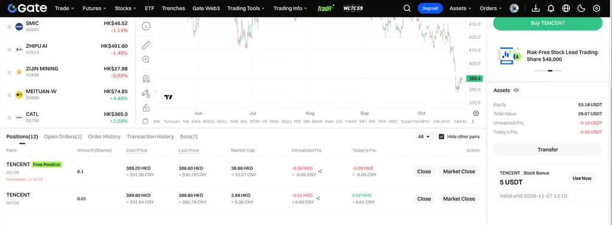The image size is (612, 225).
Task: Click the TradingView logo on chart
Action: (168, 97)
